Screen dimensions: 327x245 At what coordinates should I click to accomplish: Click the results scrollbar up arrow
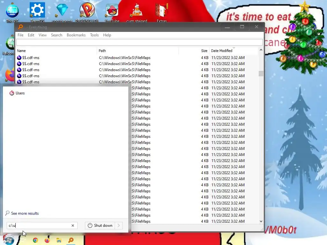tap(261, 50)
